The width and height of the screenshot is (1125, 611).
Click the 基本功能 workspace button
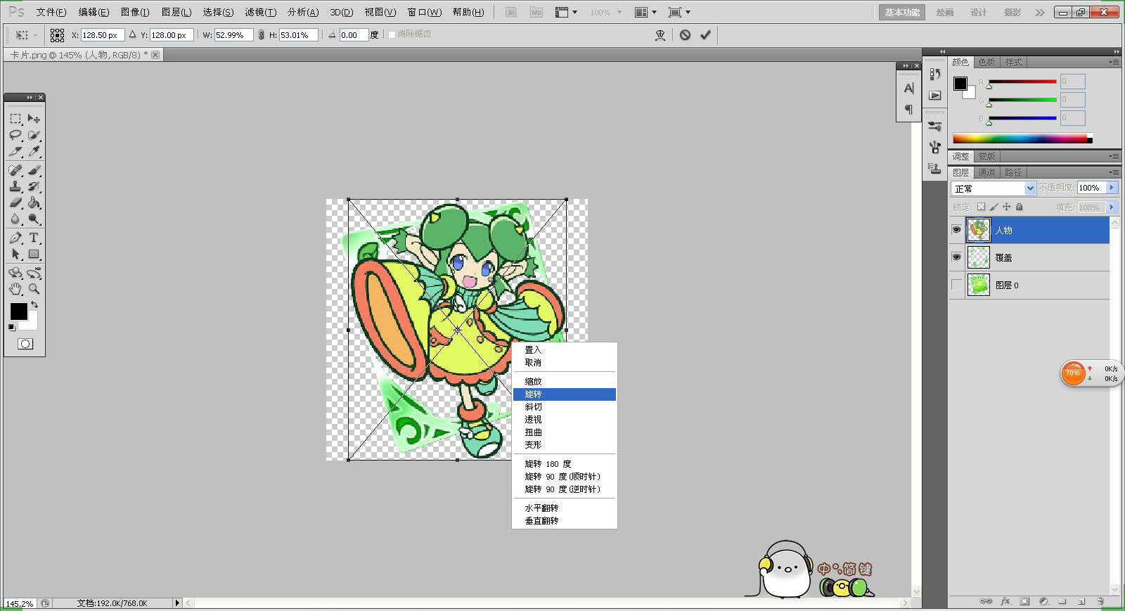point(902,12)
